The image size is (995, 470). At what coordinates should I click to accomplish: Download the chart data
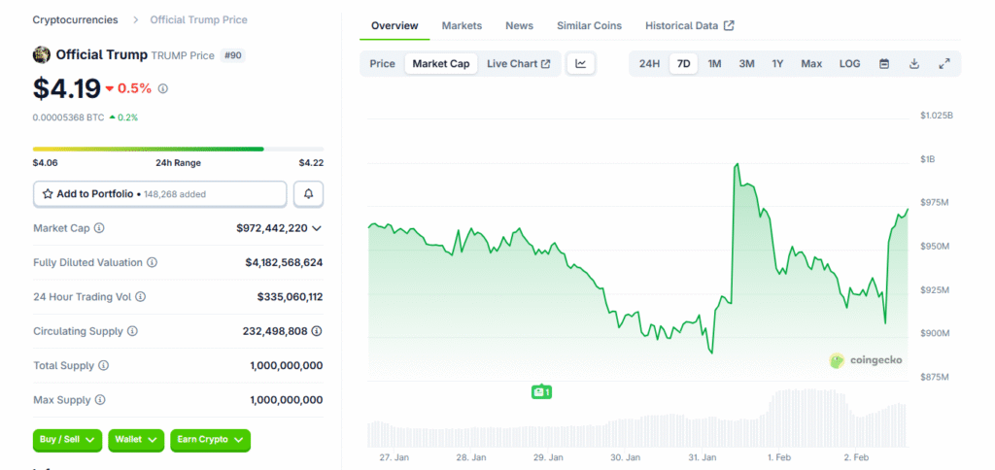click(914, 64)
